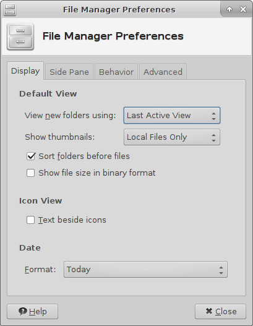Click the Show thumbnails label
Screen dimensions: 253x326
[59, 137]
